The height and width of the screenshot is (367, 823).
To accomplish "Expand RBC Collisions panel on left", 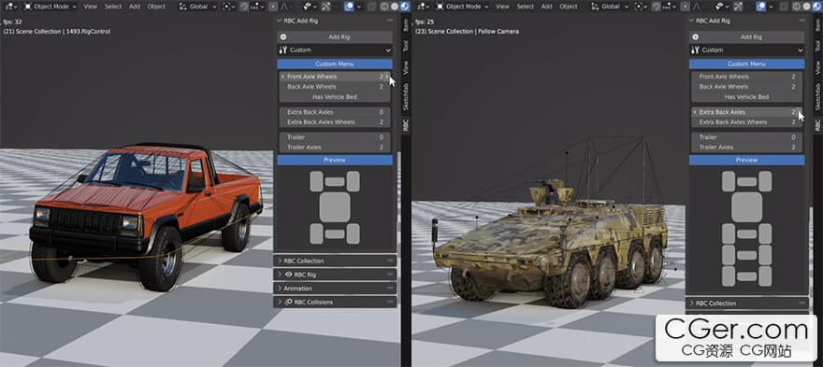I will 335,302.
